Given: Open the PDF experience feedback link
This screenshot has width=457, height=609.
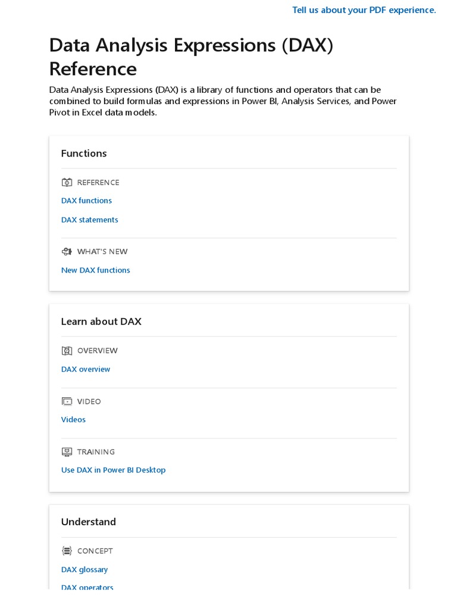Looking at the screenshot, I should click(x=364, y=10).
